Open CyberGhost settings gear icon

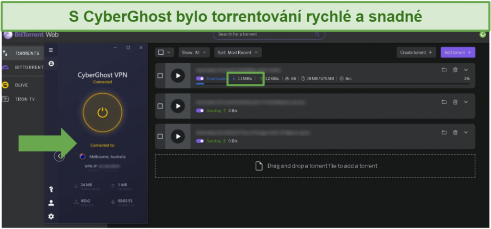click(x=51, y=217)
